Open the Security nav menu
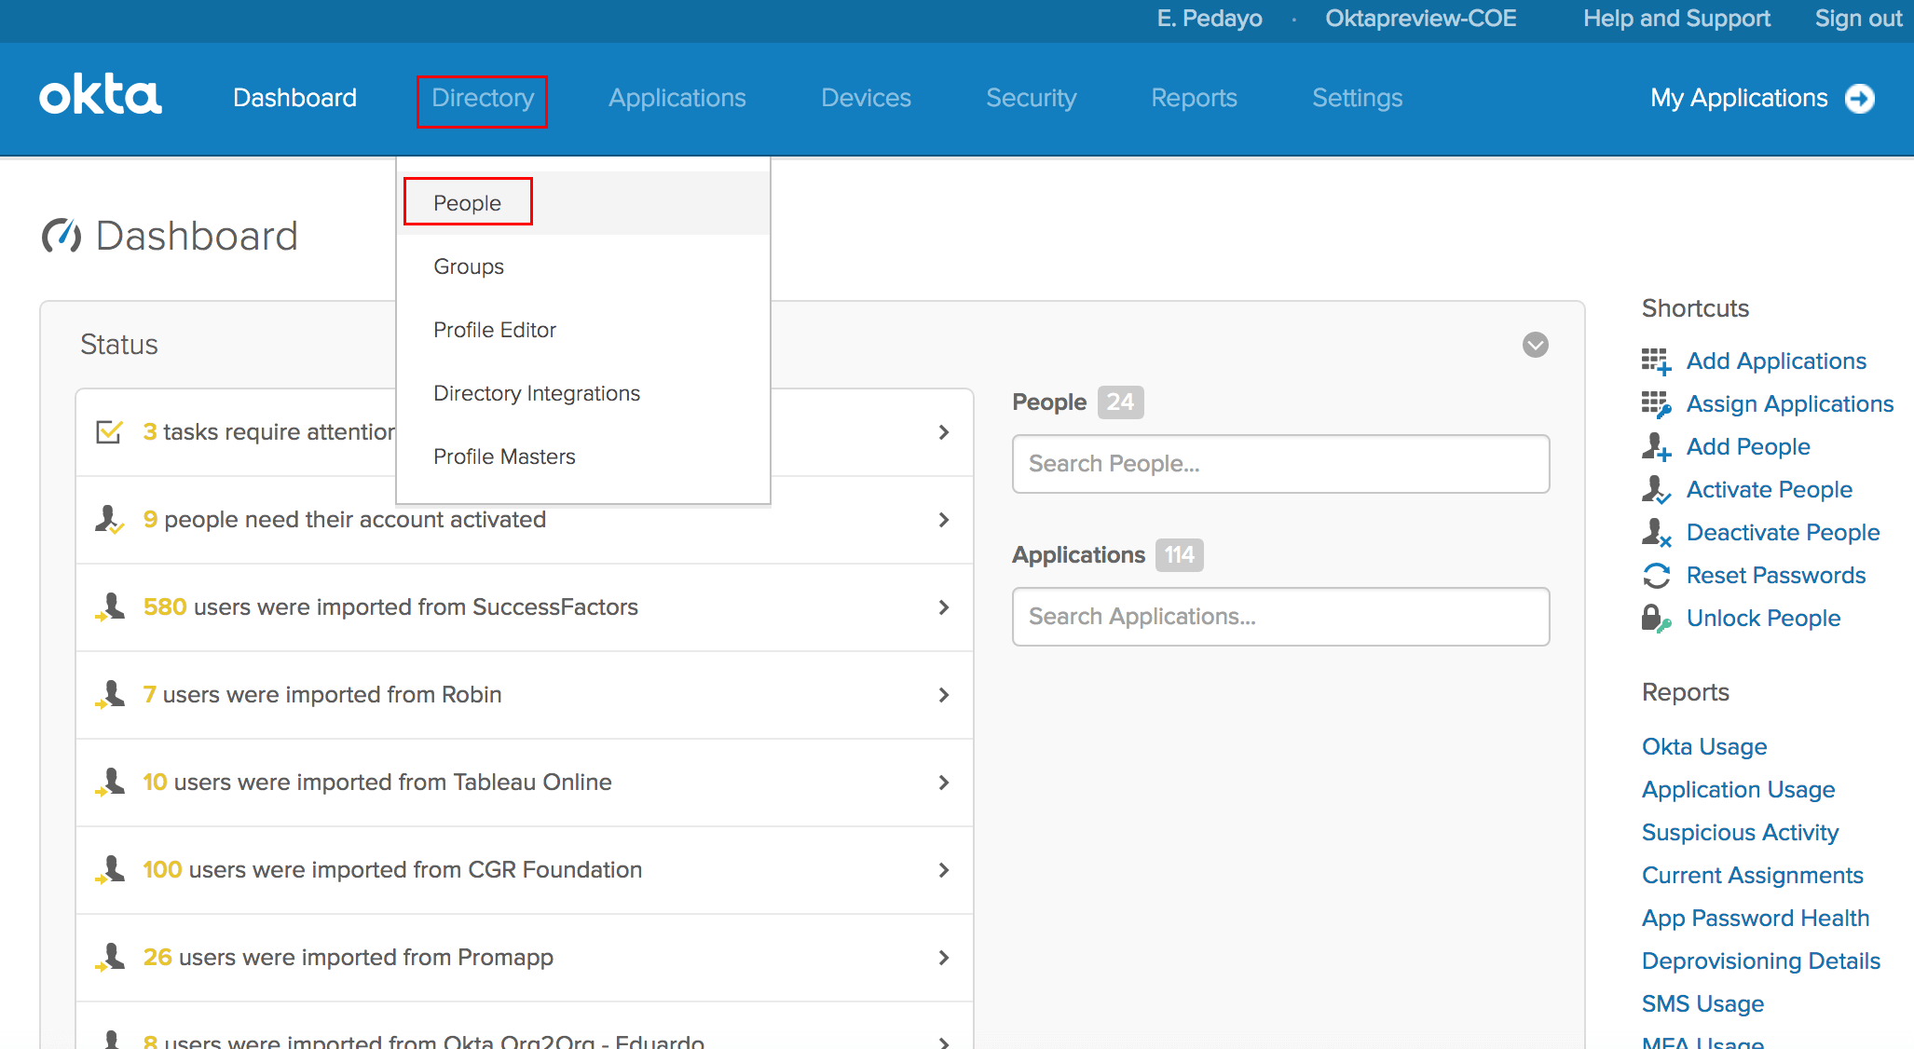Image resolution: width=1914 pixels, height=1049 pixels. click(x=1031, y=98)
